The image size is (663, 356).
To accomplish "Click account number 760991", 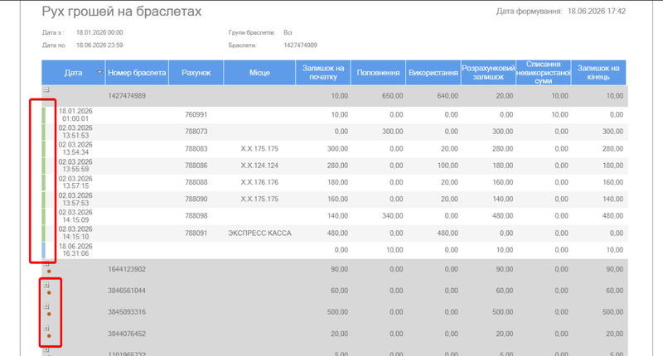I will [196, 115].
